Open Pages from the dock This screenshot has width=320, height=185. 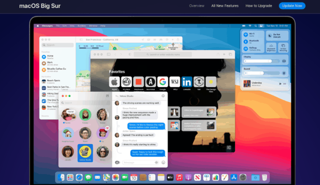pos(225,178)
